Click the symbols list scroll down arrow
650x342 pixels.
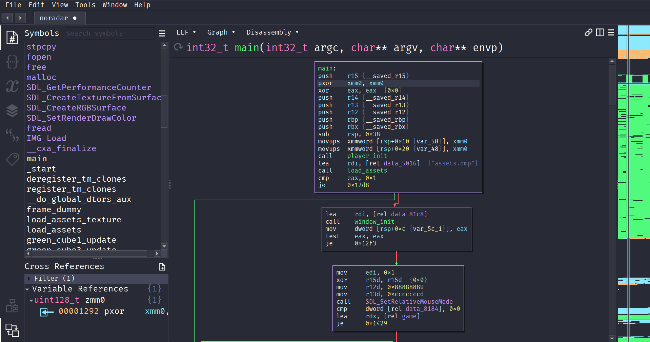[x=164, y=246]
